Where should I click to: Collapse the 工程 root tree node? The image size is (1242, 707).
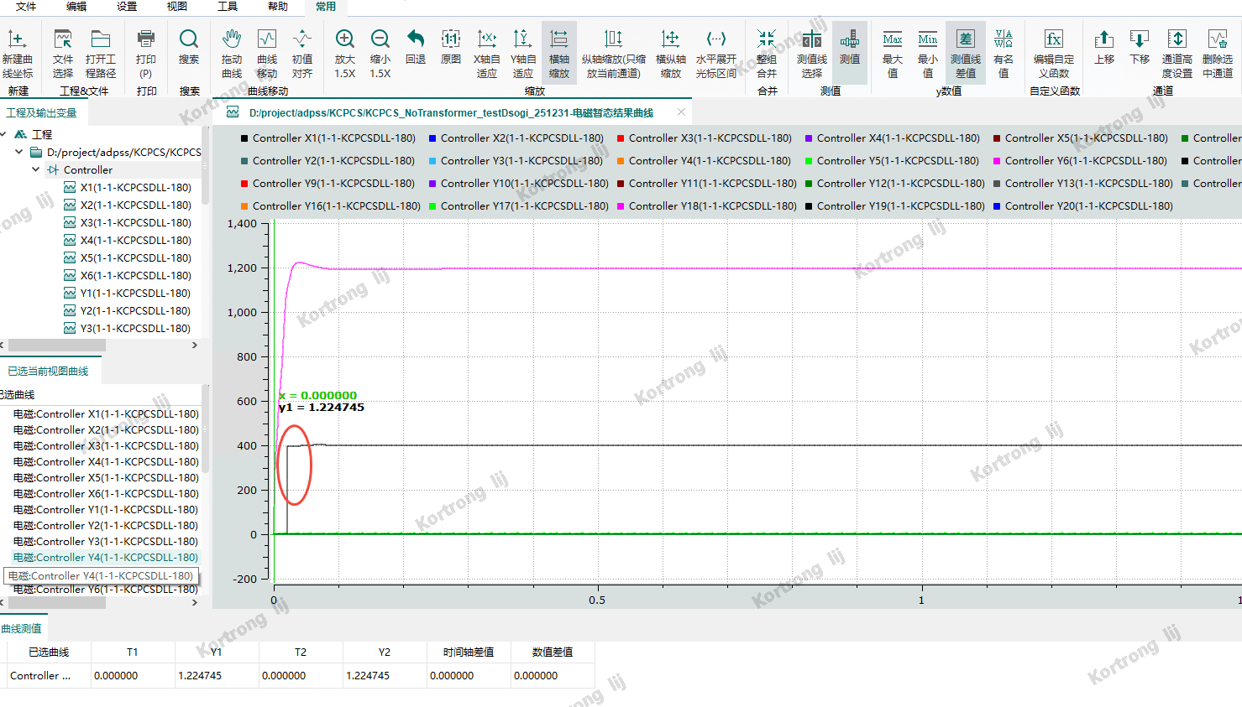(4, 134)
